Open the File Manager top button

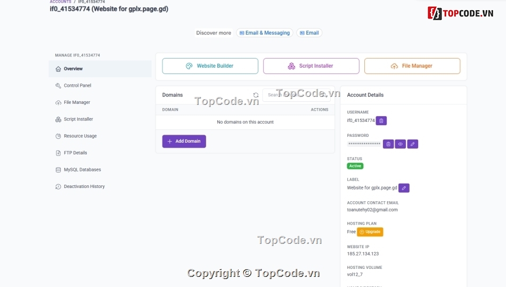point(412,66)
